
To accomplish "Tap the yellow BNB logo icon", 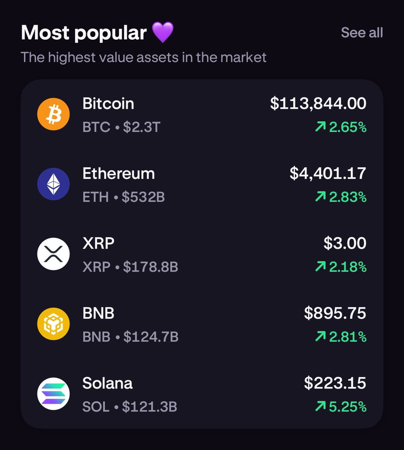I will (x=54, y=324).
